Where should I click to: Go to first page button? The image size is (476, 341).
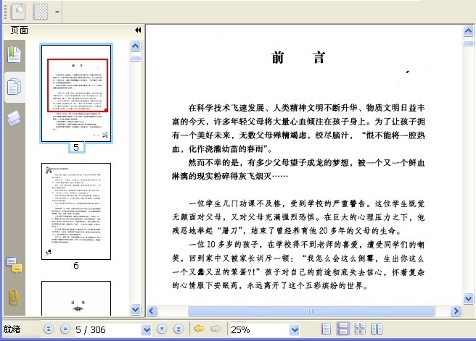click(x=49, y=329)
